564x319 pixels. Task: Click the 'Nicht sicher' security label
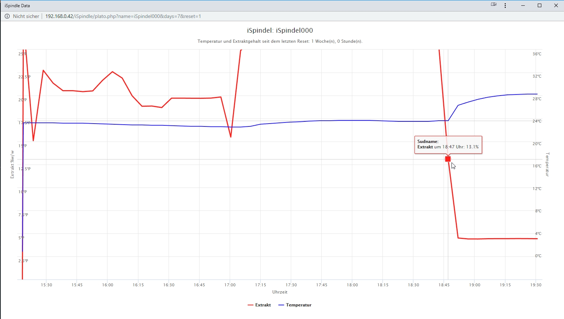tap(26, 16)
